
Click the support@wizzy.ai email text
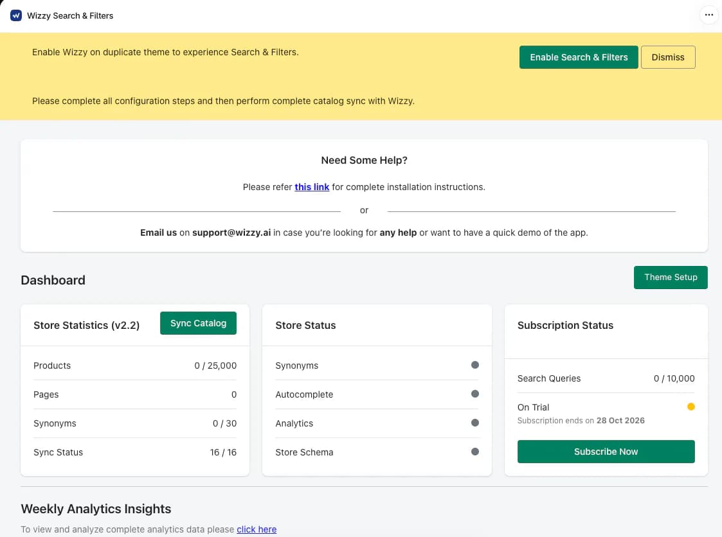[x=231, y=233]
